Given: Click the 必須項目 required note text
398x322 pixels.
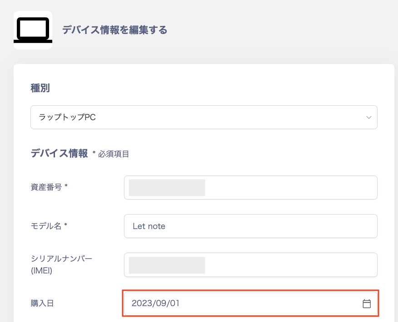Looking at the screenshot, I should coord(113,154).
